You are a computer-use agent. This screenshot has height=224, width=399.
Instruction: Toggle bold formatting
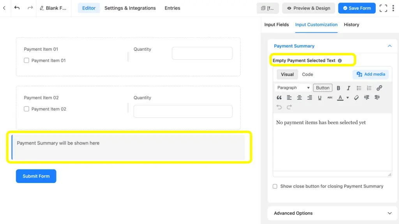pos(339,88)
